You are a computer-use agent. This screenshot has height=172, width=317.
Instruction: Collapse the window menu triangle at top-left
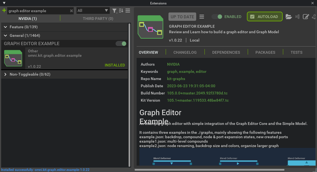[4, 3]
